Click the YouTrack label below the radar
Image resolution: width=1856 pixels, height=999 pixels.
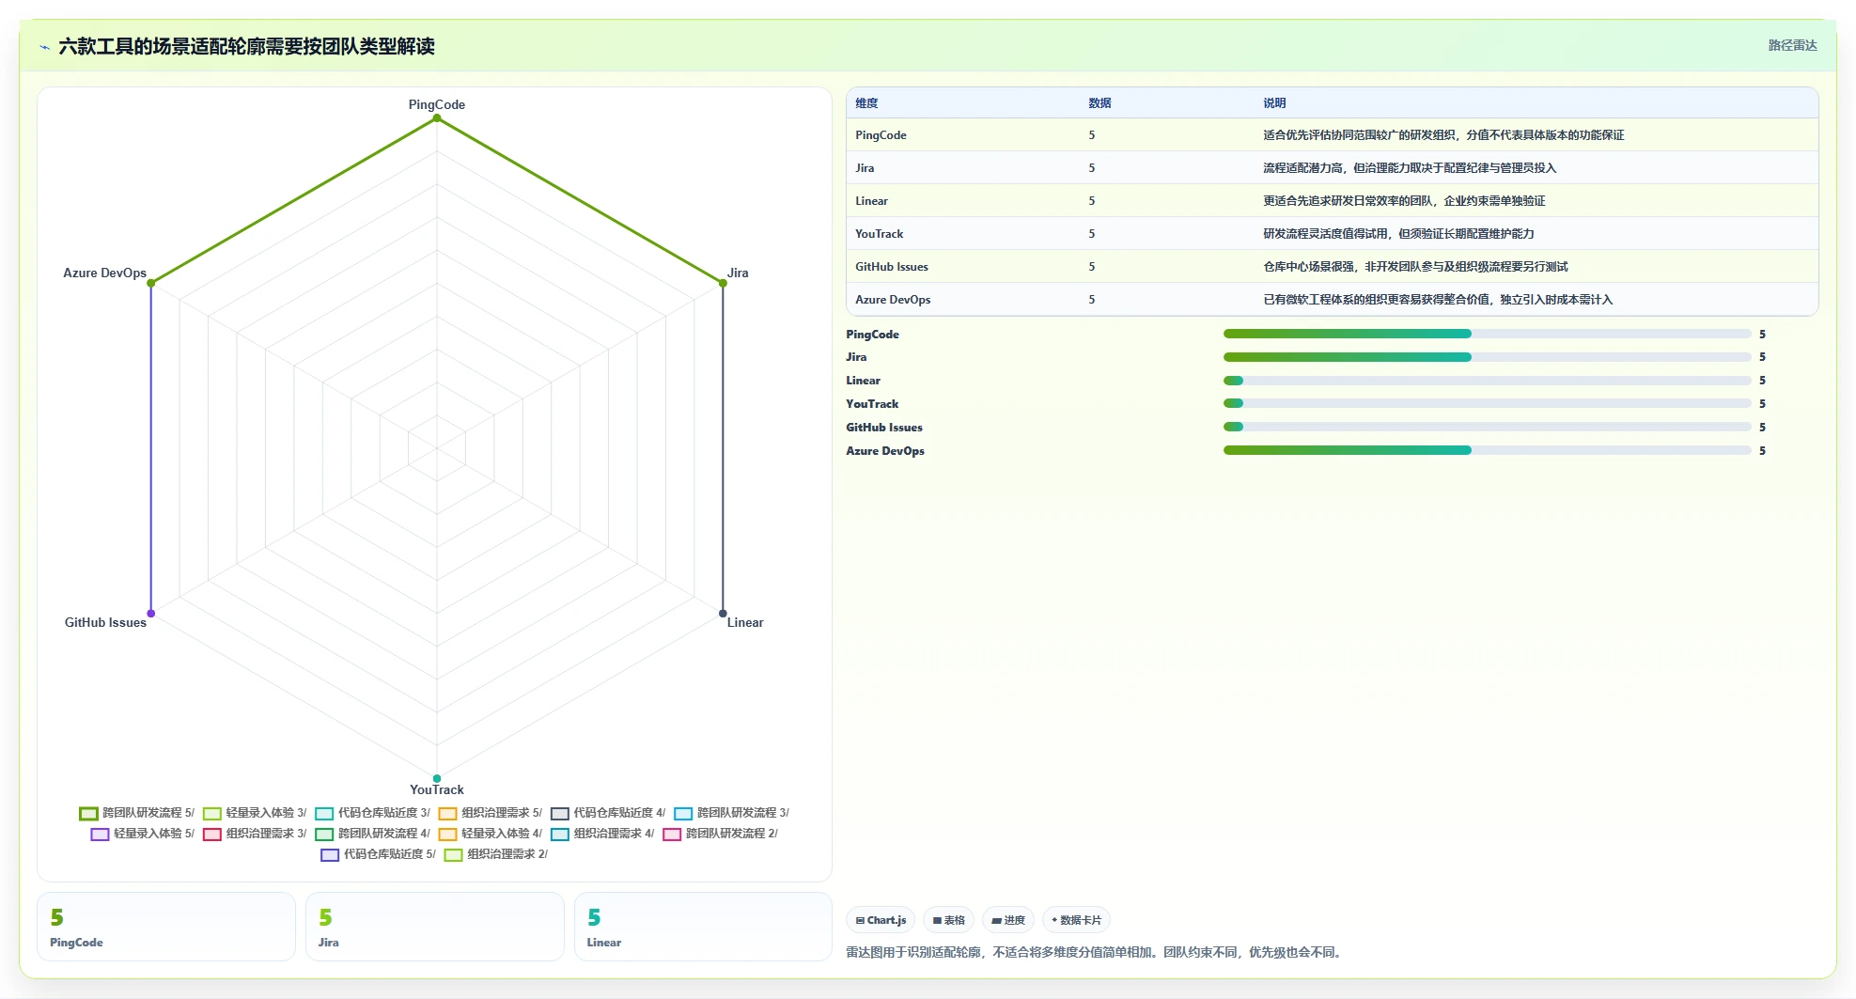pyautogui.click(x=437, y=789)
